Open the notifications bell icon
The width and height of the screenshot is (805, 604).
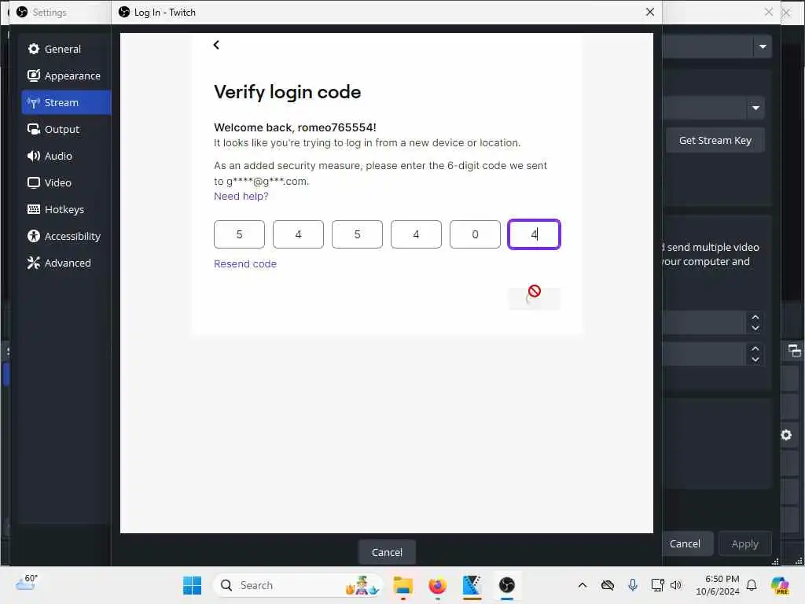752,585
